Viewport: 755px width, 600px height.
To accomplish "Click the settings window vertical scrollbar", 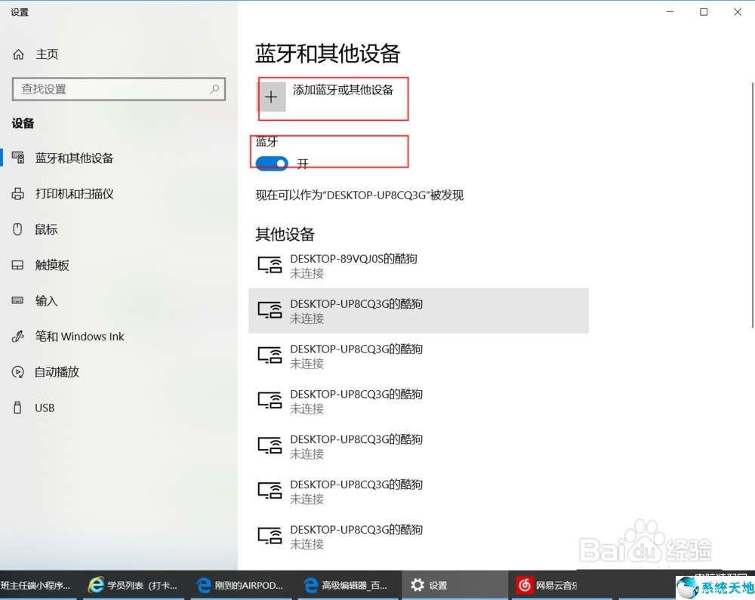I will coord(752,205).
